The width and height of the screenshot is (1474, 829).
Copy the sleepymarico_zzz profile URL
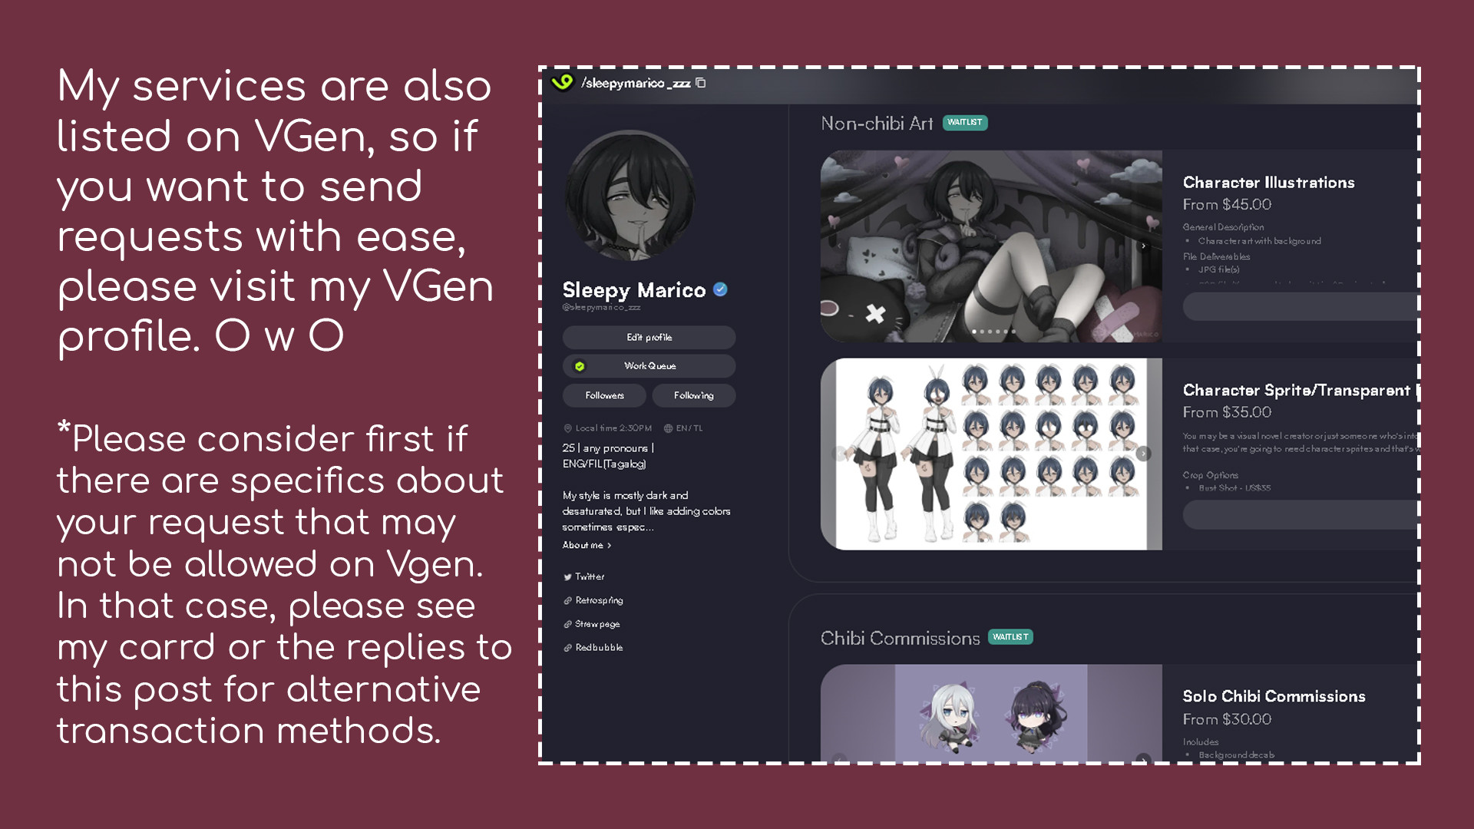click(x=701, y=83)
